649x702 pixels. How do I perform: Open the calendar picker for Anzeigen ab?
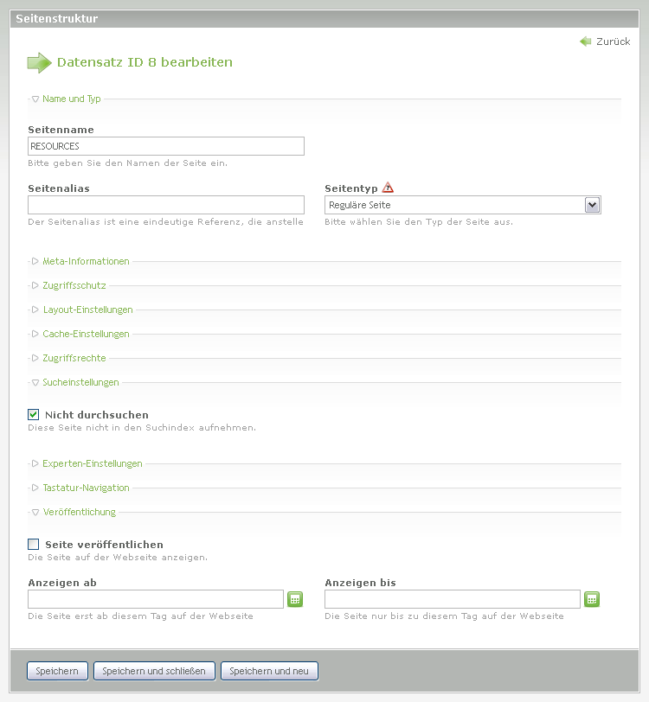(x=294, y=599)
